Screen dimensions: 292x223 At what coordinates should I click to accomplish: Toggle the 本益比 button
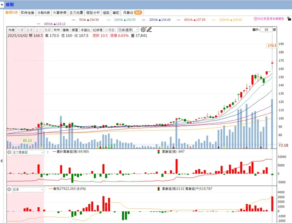tap(86, 30)
